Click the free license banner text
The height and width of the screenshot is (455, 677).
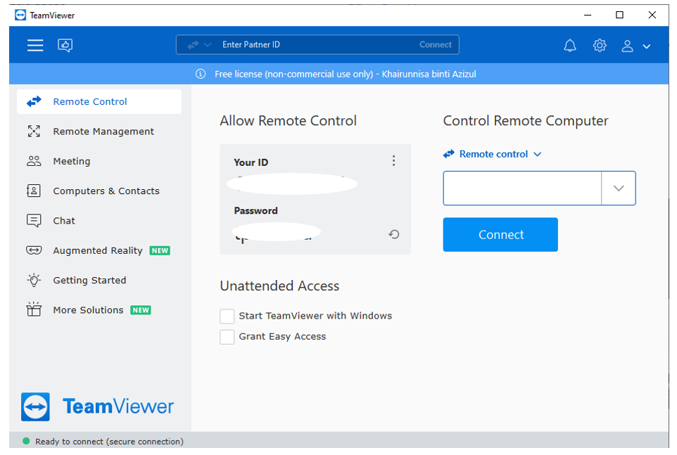346,74
